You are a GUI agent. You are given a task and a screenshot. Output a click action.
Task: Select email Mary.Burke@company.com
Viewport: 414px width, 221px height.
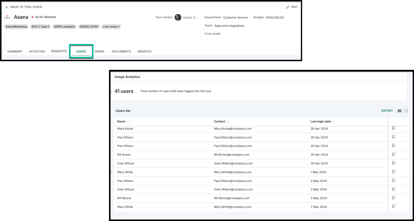tap(233, 129)
